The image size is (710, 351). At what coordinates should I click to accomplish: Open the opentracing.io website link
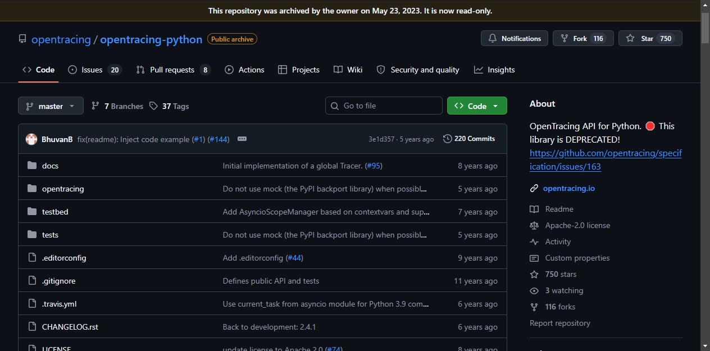click(x=569, y=188)
